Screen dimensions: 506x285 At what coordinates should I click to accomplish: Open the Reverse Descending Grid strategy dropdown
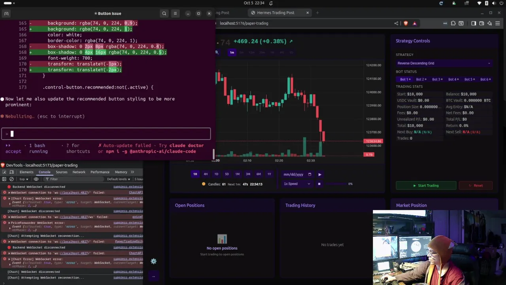tap(444, 63)
